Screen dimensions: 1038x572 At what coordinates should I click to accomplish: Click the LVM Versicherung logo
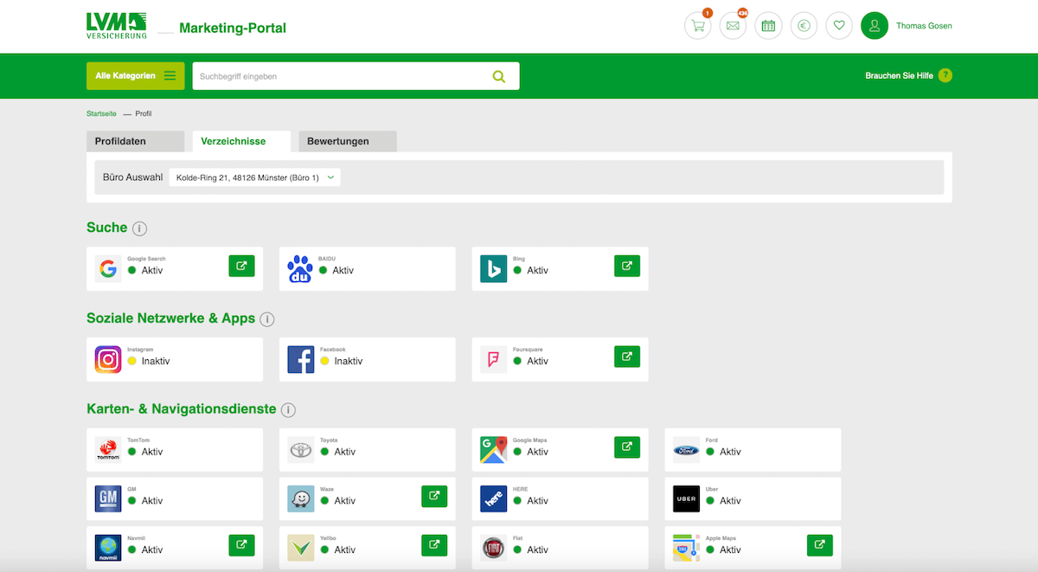[117, 26]
